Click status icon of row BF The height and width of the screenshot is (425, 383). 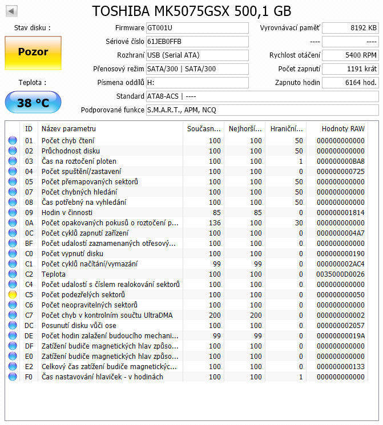[13, 244]
